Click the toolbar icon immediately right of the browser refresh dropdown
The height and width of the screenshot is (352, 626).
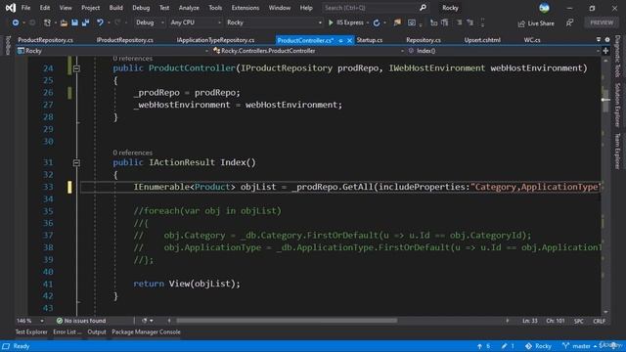click(x=397, y=22)
